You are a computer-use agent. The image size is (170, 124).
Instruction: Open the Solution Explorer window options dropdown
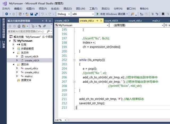click(x=42, y=21)
